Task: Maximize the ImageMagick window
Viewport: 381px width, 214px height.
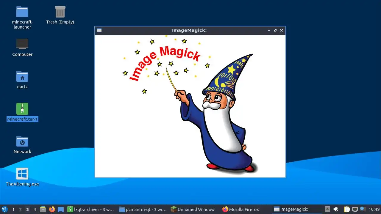Action: (275, 30)
